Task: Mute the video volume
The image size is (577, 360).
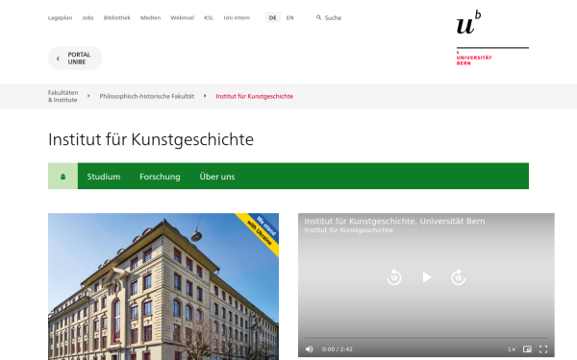Action: [x=310, y=349]
